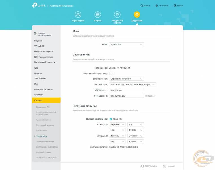The height and width of the screenshot is (170, 215).
Task: Click the search magnifier icon
Action: tap(142, 5)
